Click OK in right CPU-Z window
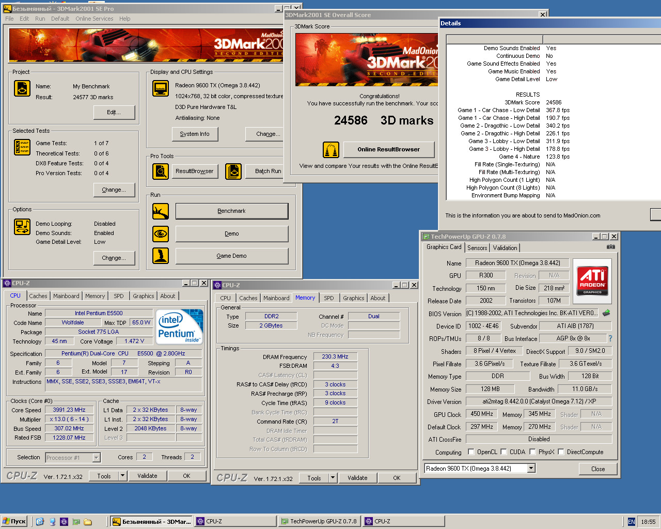Image resolution: width=661 pixels, height=529 pixels. click(397, 478)
